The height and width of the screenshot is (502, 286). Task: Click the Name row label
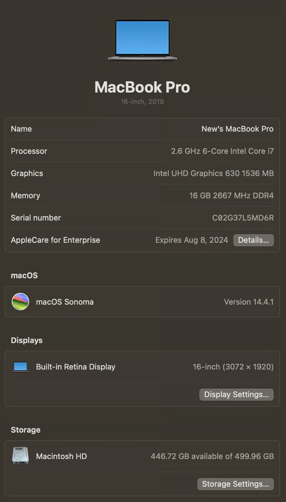click(21, 129)
